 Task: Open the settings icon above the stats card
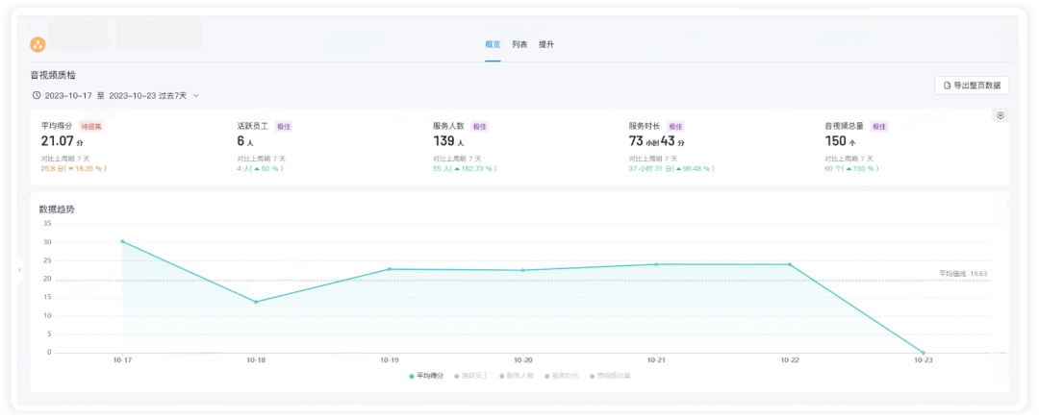1000,115
